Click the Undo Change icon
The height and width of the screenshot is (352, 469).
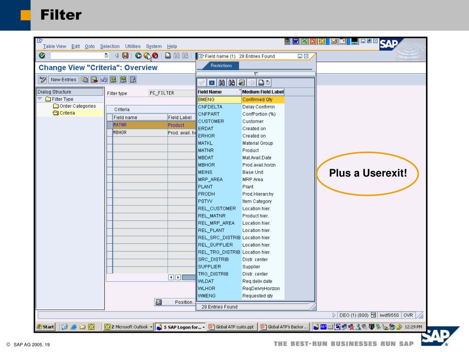point(104,80)
